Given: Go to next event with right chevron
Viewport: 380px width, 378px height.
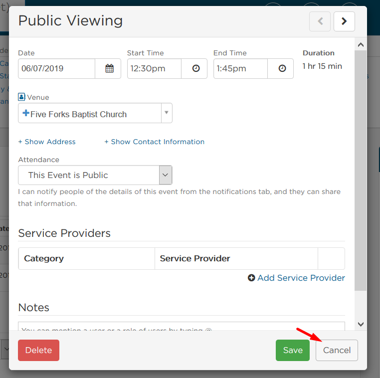Looking at the screenshot, I should tap(344, 21).
